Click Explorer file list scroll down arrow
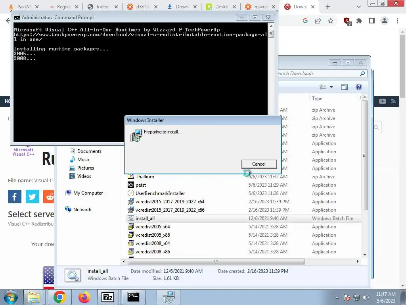 pyautogui.click(x=365, y=255)
